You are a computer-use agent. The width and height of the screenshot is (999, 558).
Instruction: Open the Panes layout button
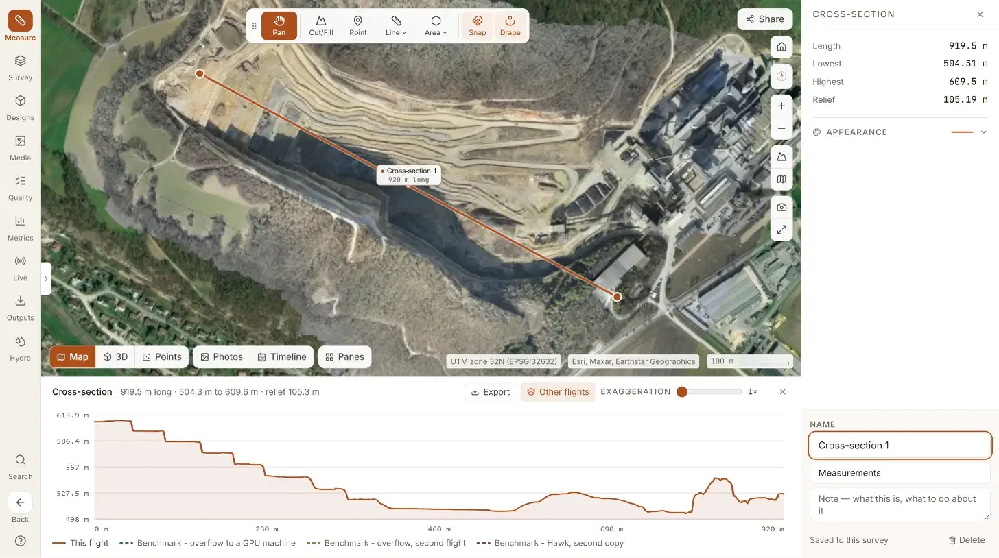tap(344, 357)
